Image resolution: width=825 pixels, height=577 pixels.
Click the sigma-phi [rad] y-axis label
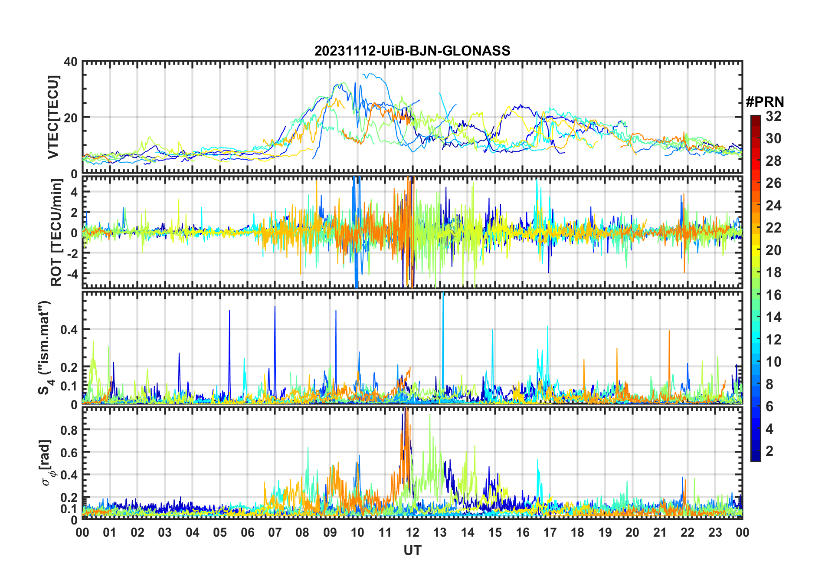point(47,463)
